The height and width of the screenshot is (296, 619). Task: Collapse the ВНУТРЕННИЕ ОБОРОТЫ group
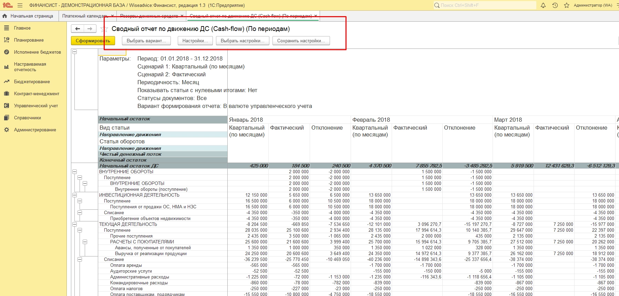(x=74, y=172)
